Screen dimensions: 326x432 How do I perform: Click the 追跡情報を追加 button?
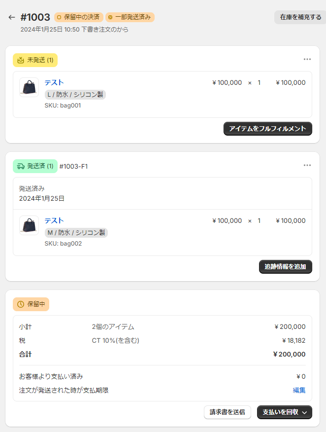click(x=286, y=267)
